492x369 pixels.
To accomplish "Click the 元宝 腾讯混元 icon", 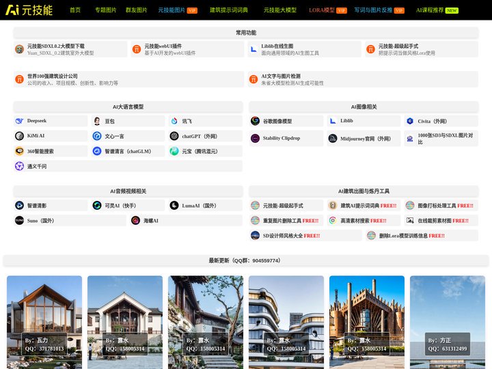I will click(174, 151).
